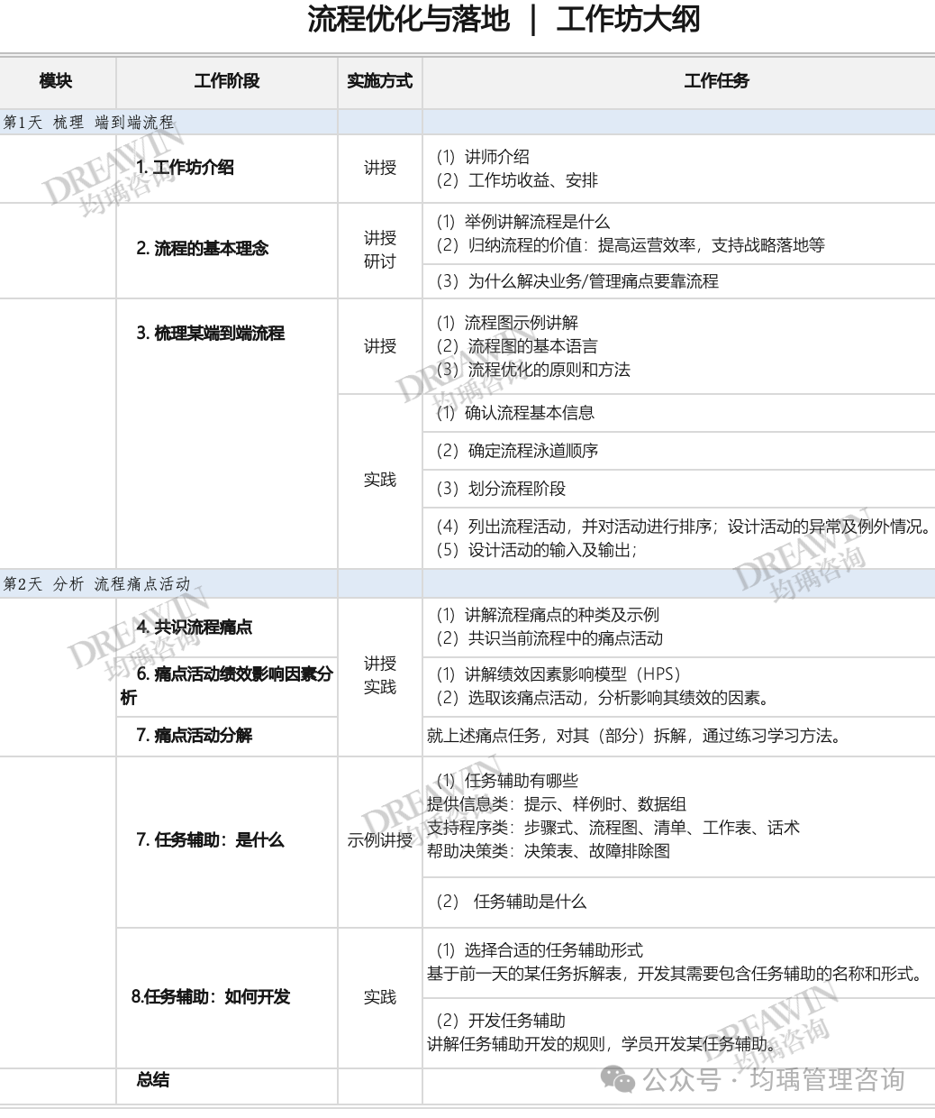This screenshot has height=1118, width=935.
Task: Select the 模块 column header
Action: [x=56, y=81]
